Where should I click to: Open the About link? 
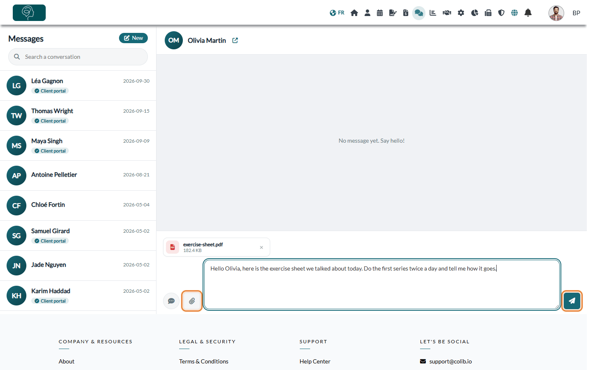[x=67, y=361]
